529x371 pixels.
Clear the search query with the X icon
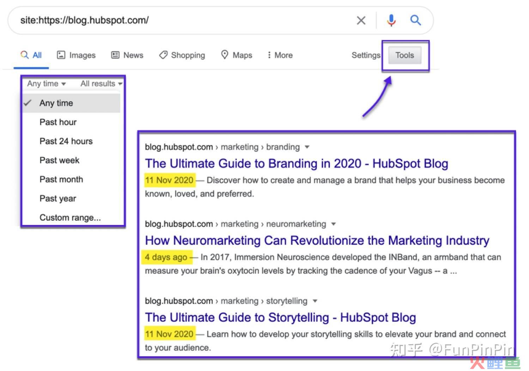point(361,20)
